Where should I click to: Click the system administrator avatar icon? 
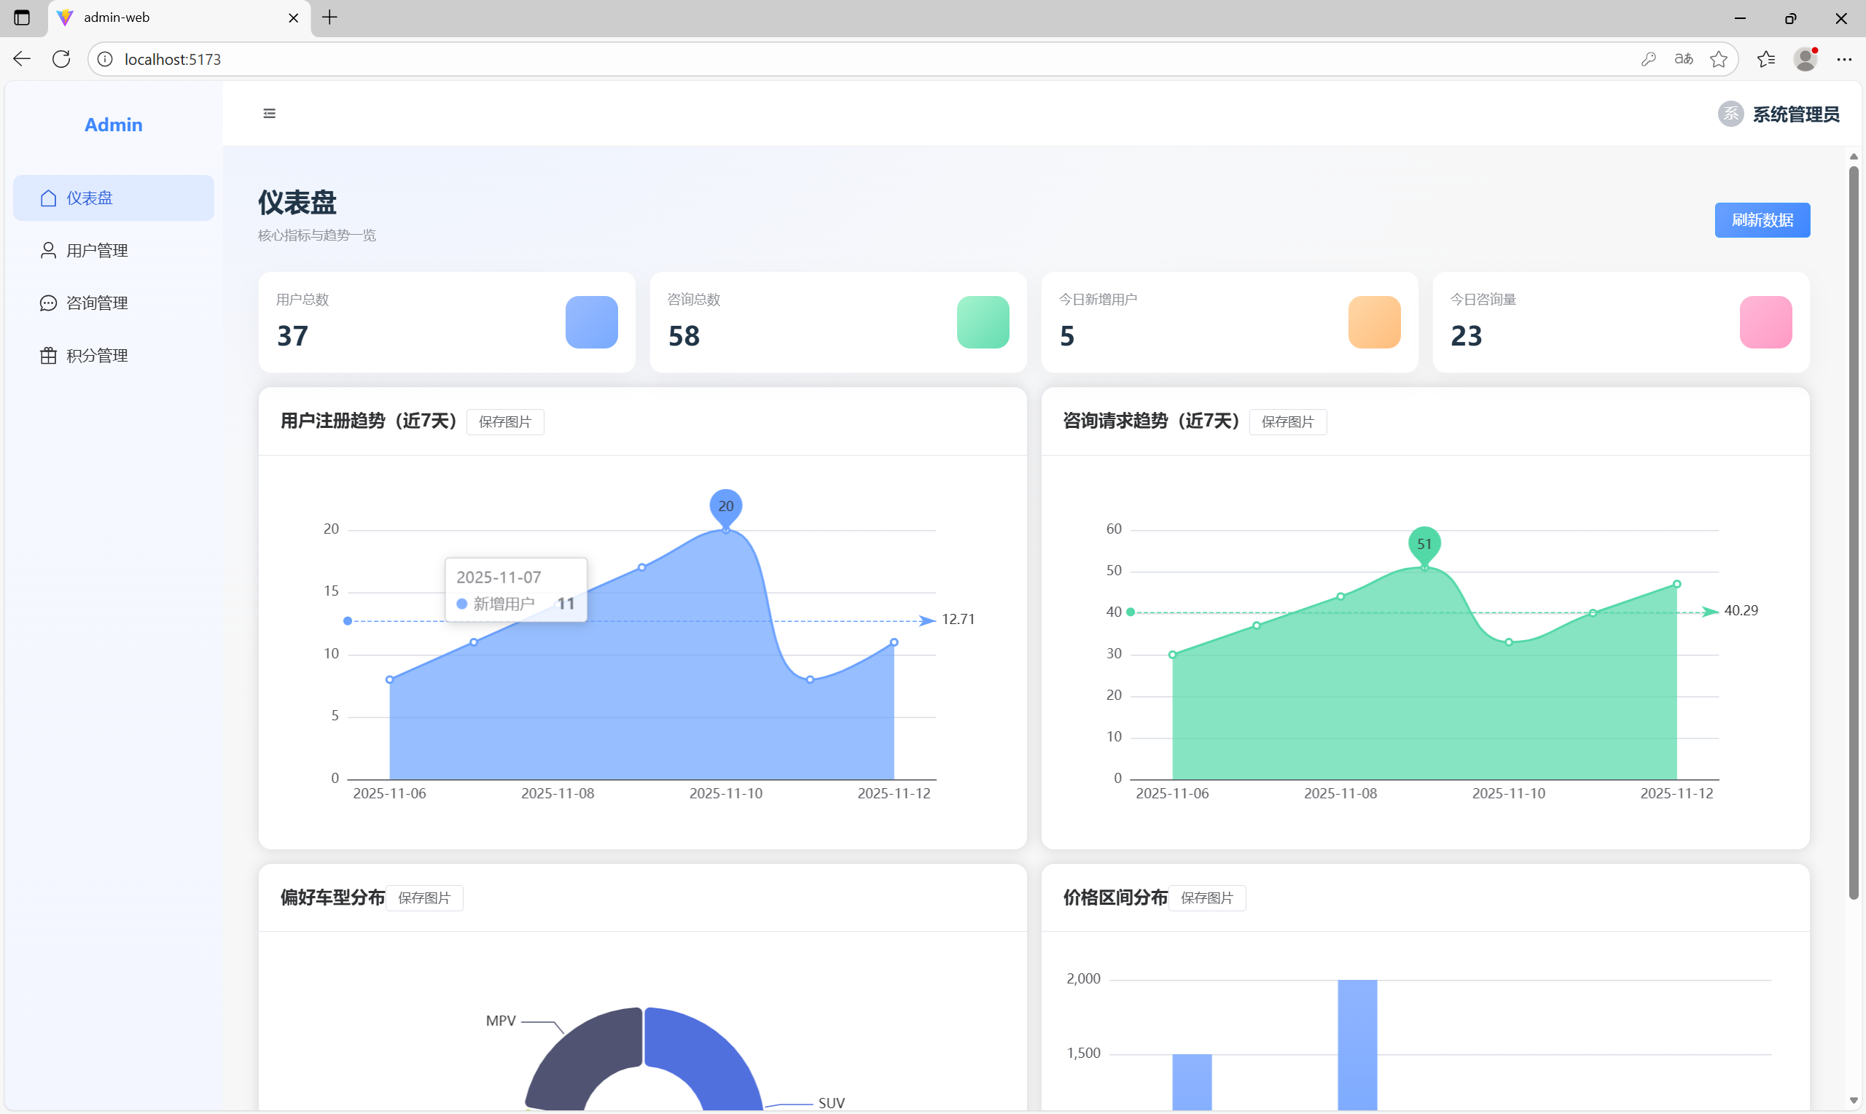1730,114
